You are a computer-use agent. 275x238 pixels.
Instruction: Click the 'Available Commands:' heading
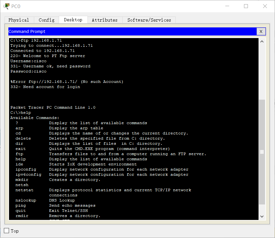(35, 118)
